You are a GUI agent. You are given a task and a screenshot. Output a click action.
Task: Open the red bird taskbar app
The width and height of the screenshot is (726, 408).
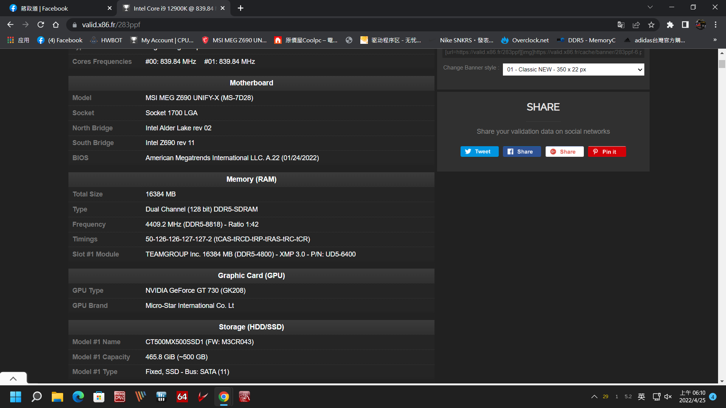[x=203, y=397]
